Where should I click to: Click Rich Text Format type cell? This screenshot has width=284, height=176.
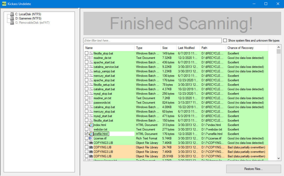tap(147, 138)
